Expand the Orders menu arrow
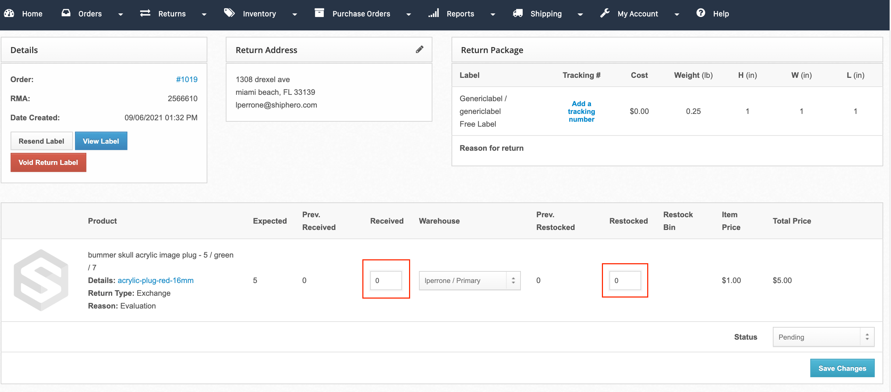This screenshot has width=891, height=392. [121, 15]
